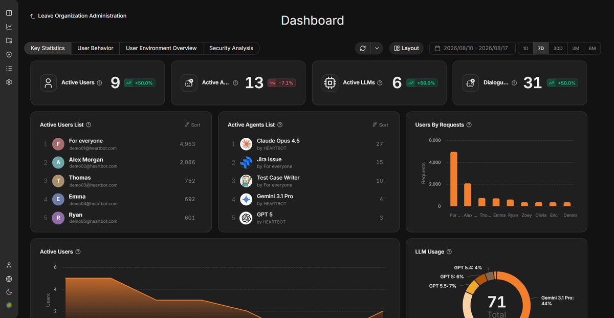Switch to User Behavior tab
Screen dimensions: 614x318
pyautogui.click(x=95, y=48)
